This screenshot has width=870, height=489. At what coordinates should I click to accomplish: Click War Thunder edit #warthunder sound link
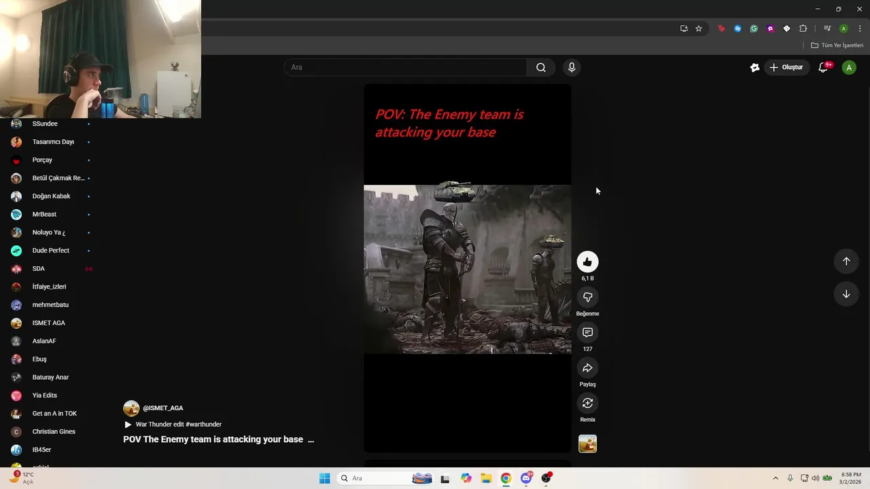pos(178,424)
